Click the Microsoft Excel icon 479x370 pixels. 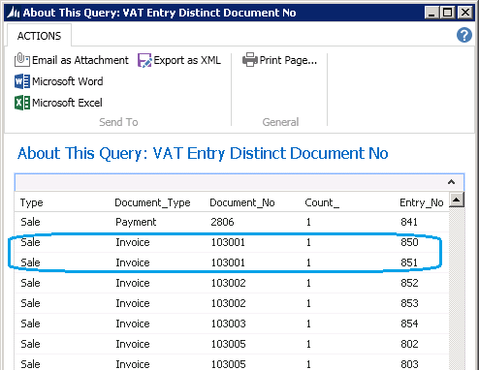point(22,103)
